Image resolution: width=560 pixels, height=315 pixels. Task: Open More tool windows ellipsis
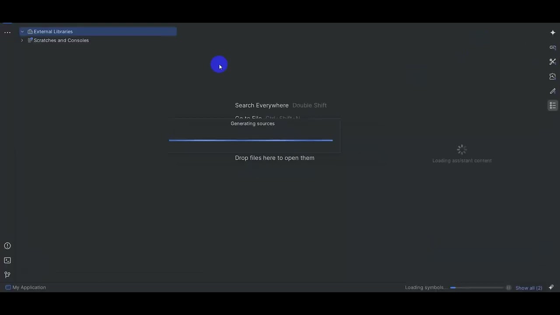7,33
